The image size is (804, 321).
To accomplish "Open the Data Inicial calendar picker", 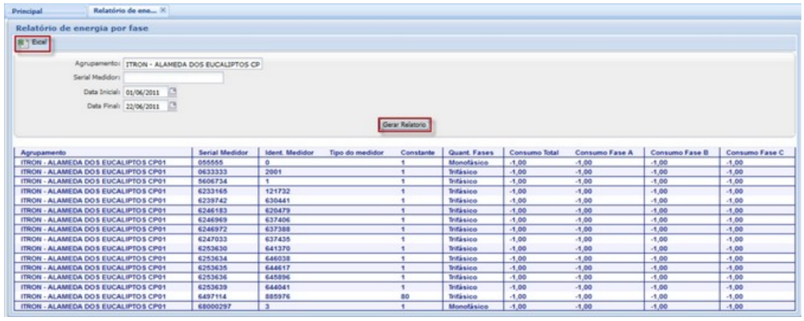I will click(173, 92).
